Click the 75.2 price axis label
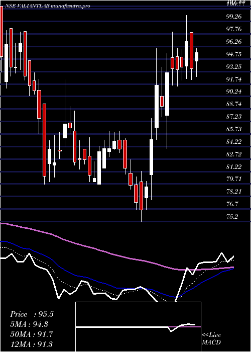 (232, 217)
